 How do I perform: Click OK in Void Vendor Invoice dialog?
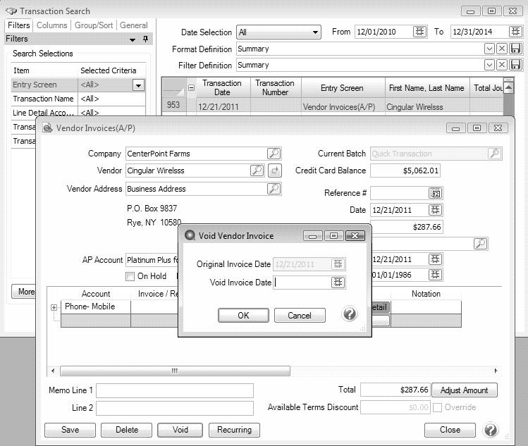pyautogui.click(x=243, y=316)
